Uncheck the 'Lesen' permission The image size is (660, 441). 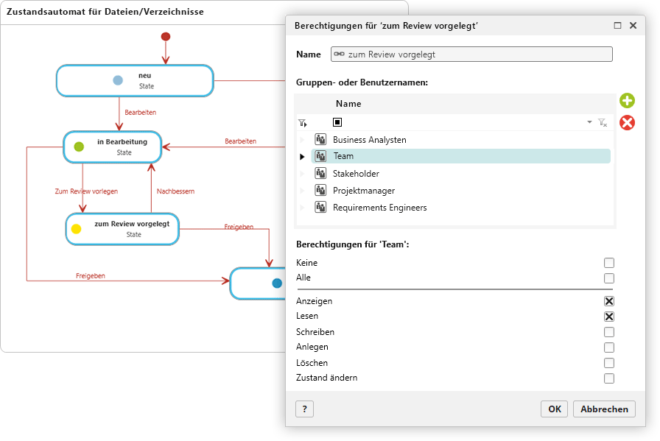pyautogui.click(x=608, y=317)
